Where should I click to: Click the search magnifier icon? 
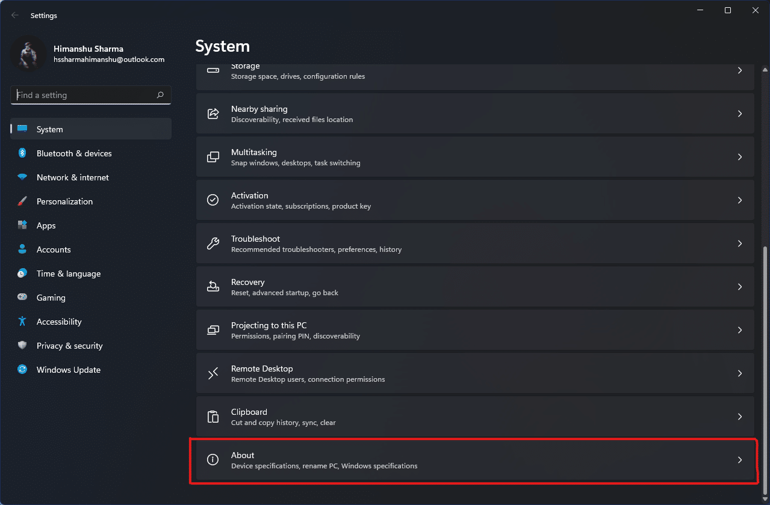(x=160, y=95)
